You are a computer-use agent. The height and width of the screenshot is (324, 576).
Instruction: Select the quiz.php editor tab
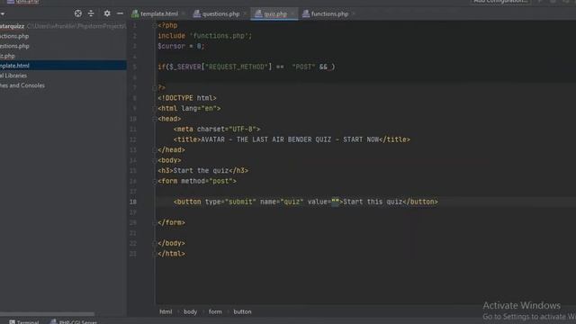point(275,14)
